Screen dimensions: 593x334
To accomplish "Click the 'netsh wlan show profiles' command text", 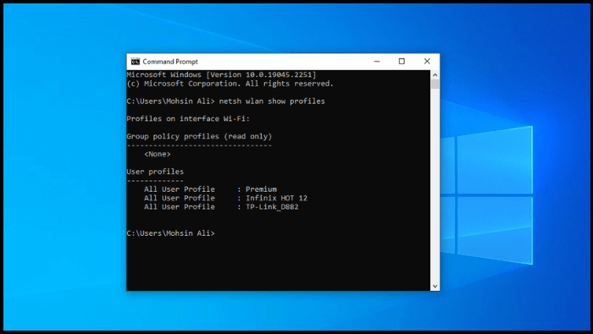I will [272, 101].
